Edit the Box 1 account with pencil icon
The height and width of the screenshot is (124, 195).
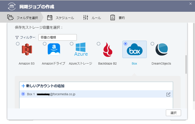click(168, 94)
